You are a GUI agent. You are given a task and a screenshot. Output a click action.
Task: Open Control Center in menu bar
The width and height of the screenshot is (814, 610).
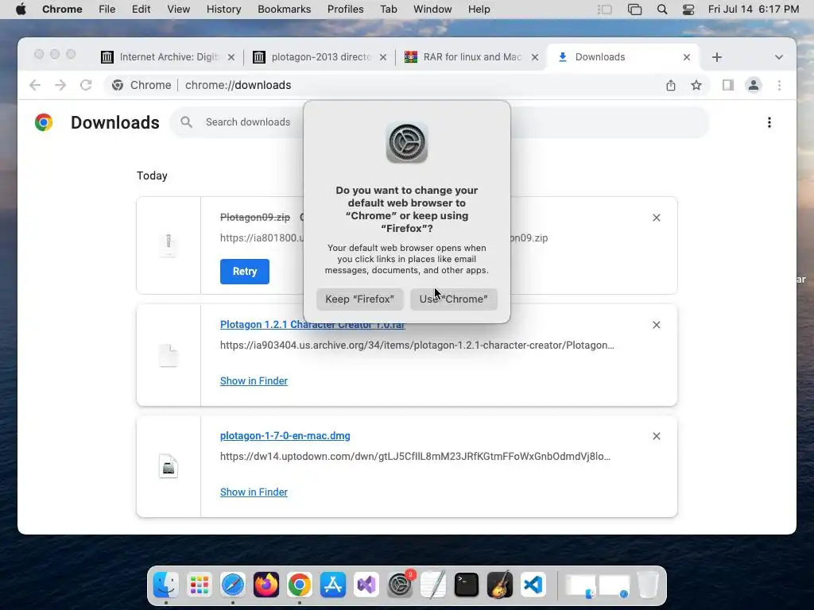coord(688,10)
